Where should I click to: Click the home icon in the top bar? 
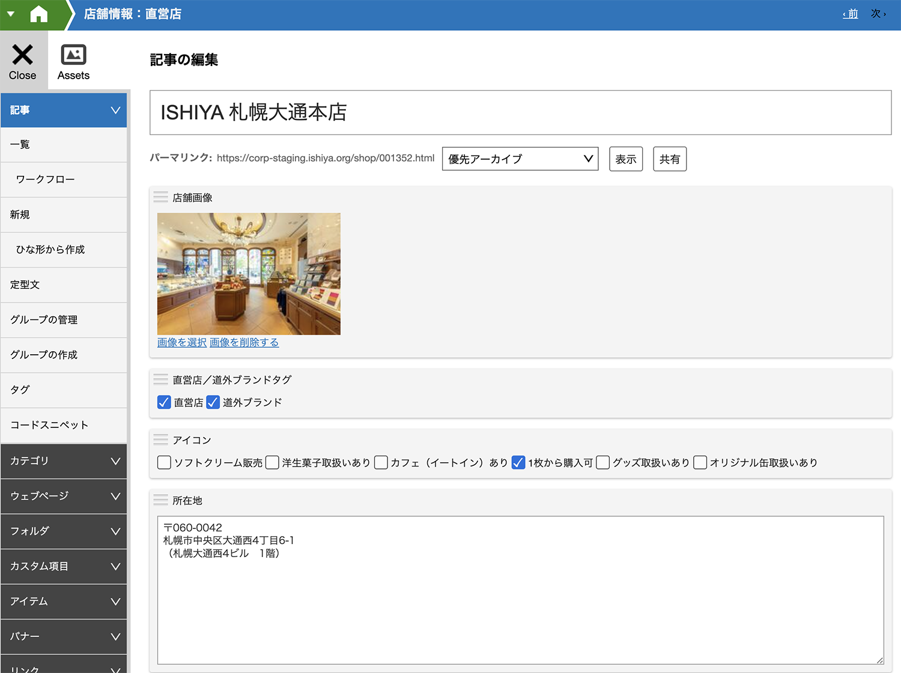click(x=39, y=14)
